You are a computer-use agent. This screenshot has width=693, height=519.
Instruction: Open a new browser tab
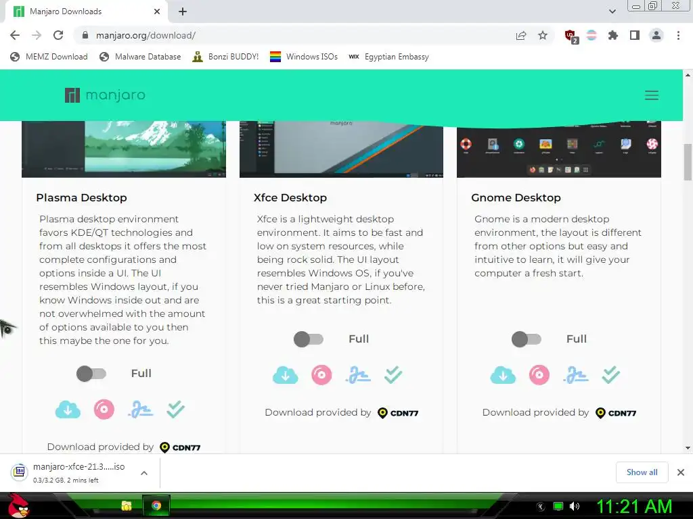click(183, 11)
